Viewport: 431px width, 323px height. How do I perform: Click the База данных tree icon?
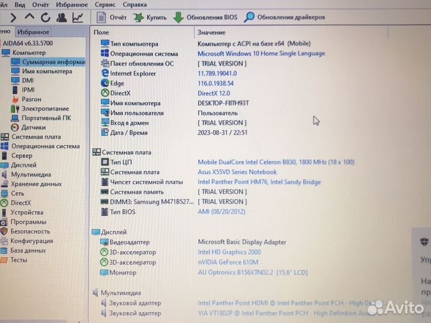tap(4, 251)
